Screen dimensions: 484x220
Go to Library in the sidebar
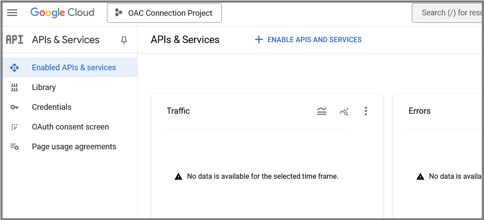tap(44, 87)
